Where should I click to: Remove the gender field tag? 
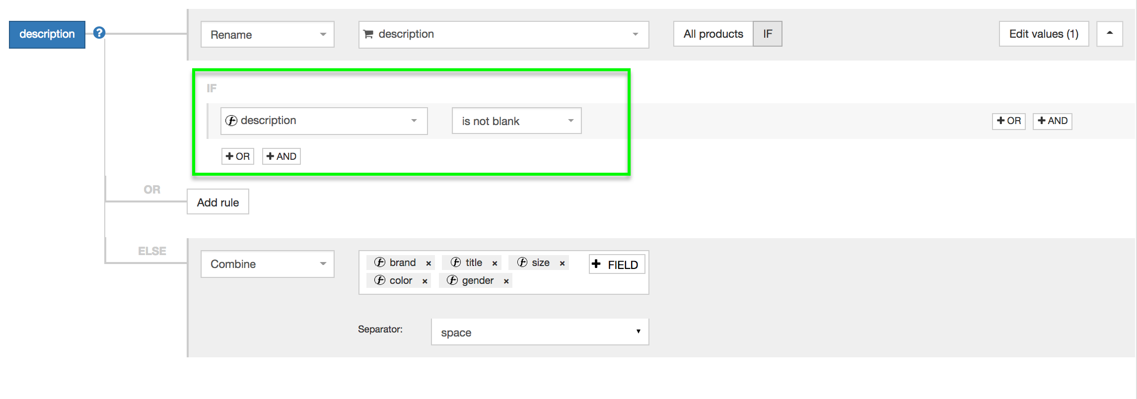click(x=506, y=281)
